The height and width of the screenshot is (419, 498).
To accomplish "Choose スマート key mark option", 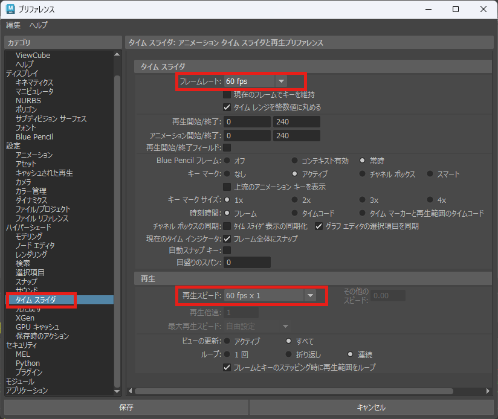I will (x=430, y=173).
